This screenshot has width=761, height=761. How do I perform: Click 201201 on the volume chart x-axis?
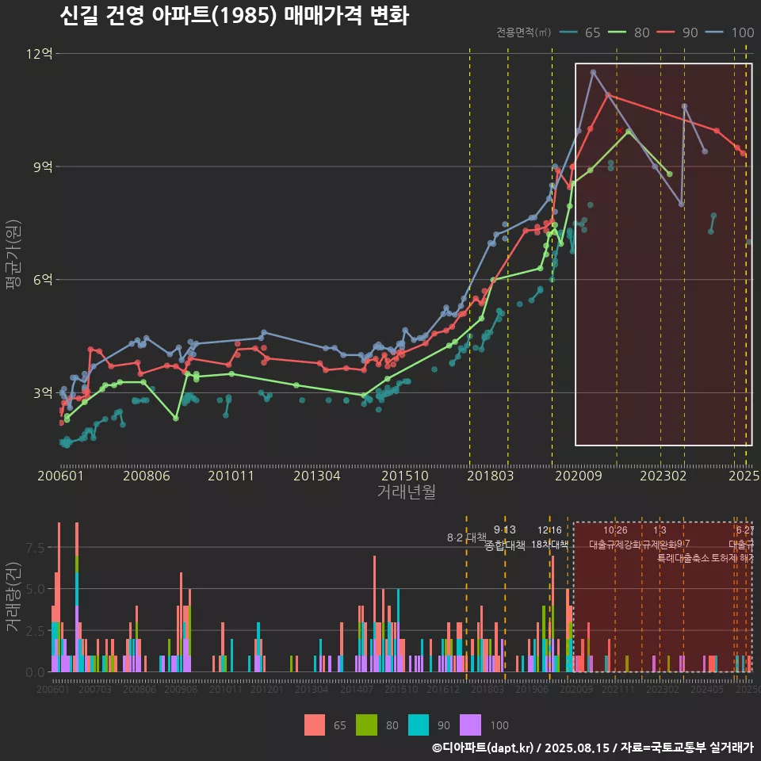267,689
